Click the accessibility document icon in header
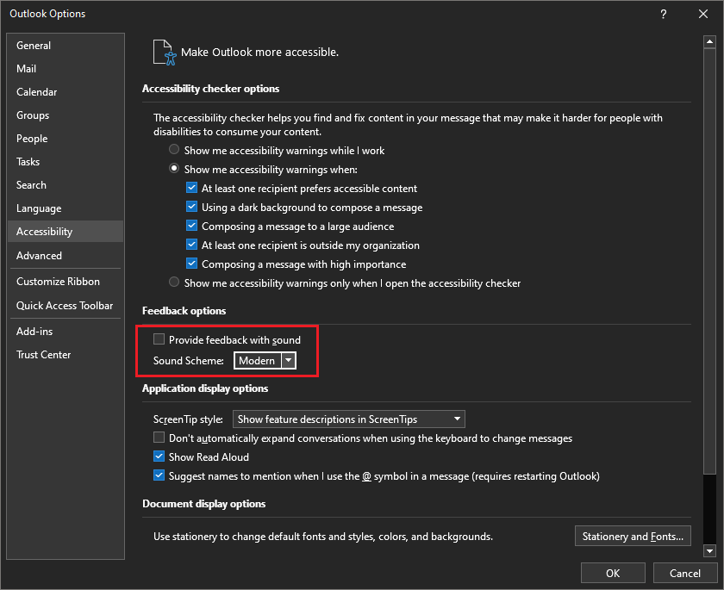This screenshot has height=590, width=724. [164, 52]
